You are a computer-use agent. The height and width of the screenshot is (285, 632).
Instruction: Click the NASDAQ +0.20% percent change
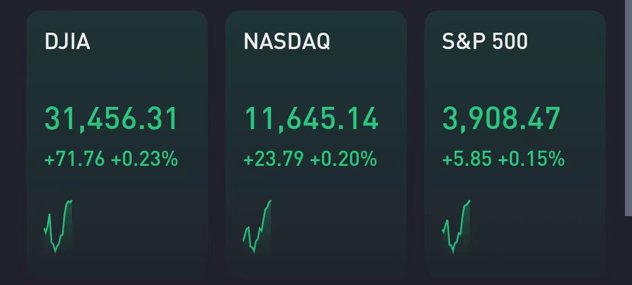[344, 159]
